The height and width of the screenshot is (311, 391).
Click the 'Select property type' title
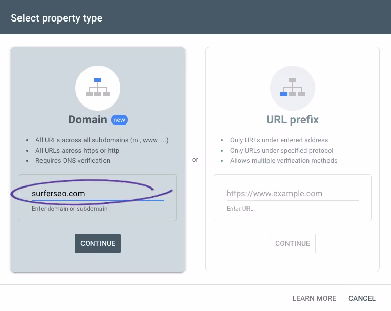point(56,18)
